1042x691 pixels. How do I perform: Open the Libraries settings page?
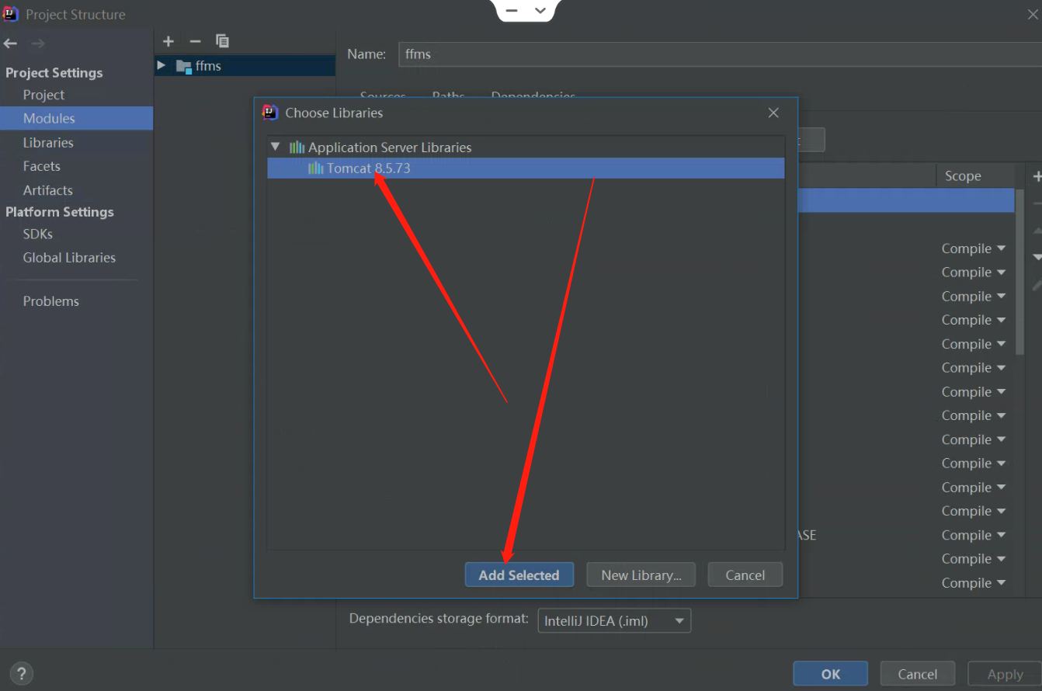pyautogui.click(x=48, y=142)
